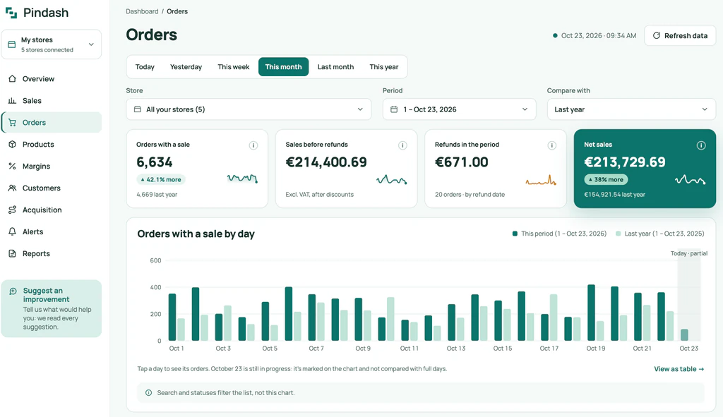Click the green live status dot by timestamp
723x417 pixels.
[x=555, y=35]
